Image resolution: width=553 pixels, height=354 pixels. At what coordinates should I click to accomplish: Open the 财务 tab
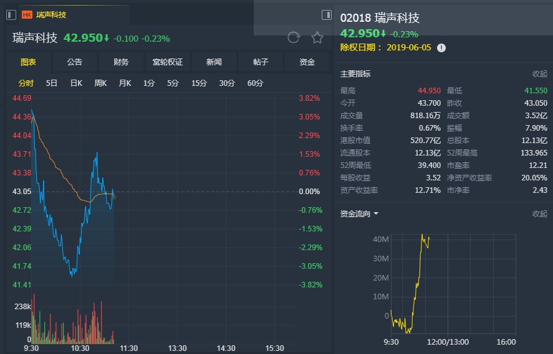point(121,62)
